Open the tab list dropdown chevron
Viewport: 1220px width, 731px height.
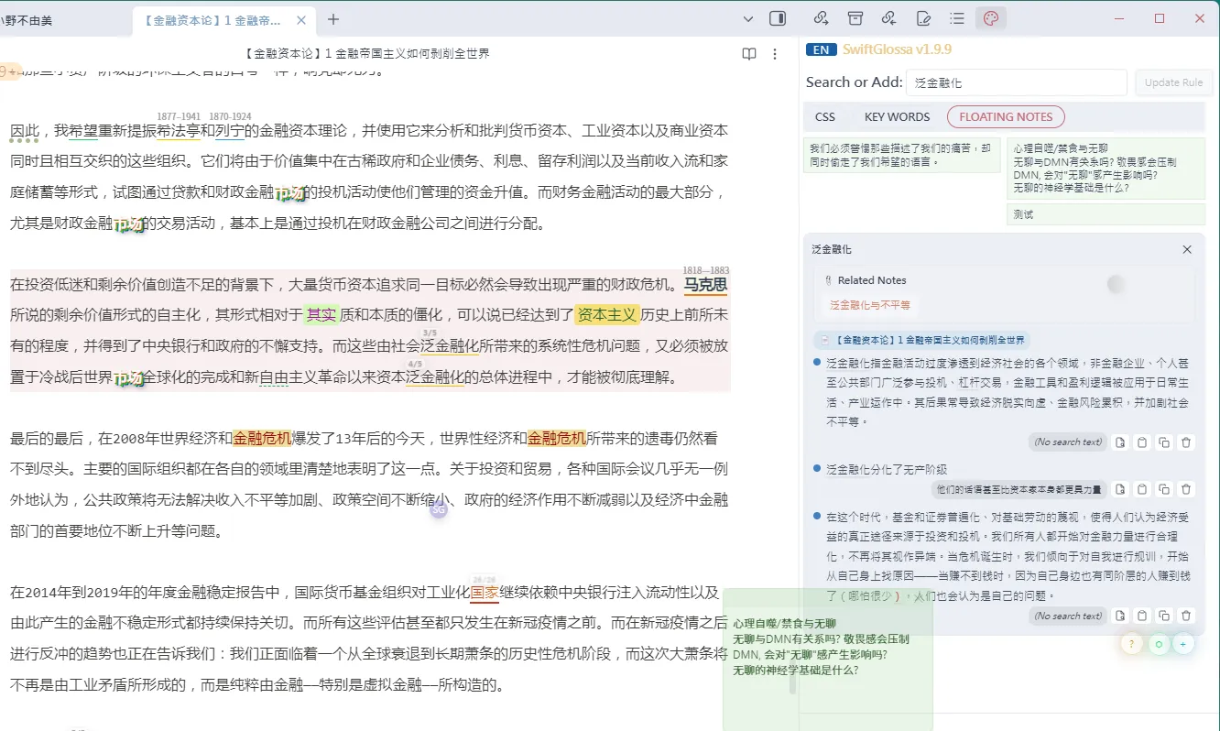(x=748, y=18)
